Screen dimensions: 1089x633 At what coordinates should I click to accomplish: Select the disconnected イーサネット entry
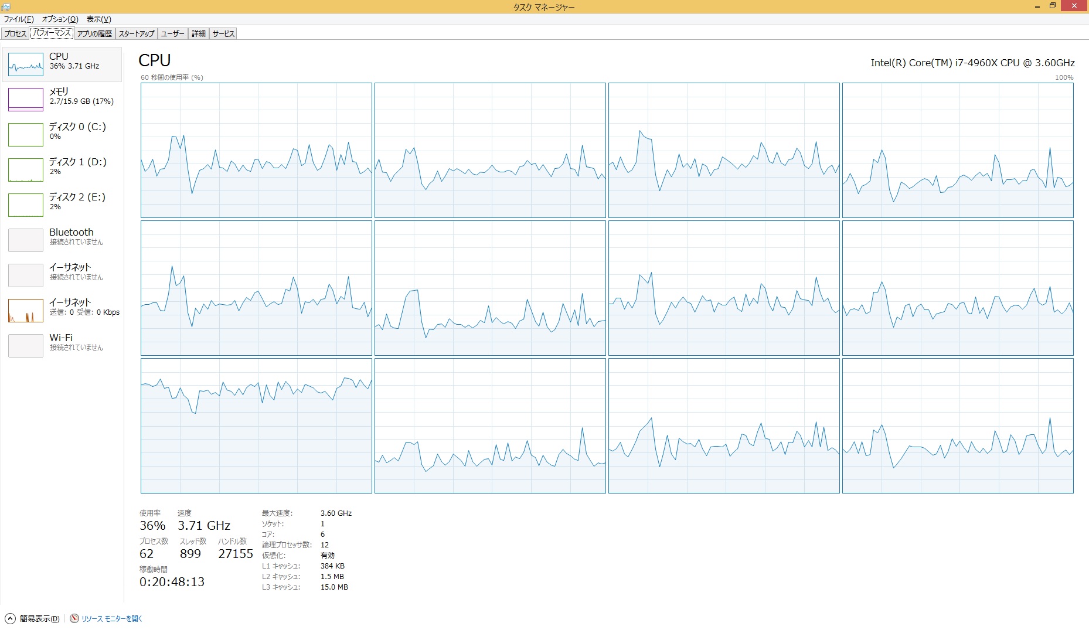(x=62, y=275)
